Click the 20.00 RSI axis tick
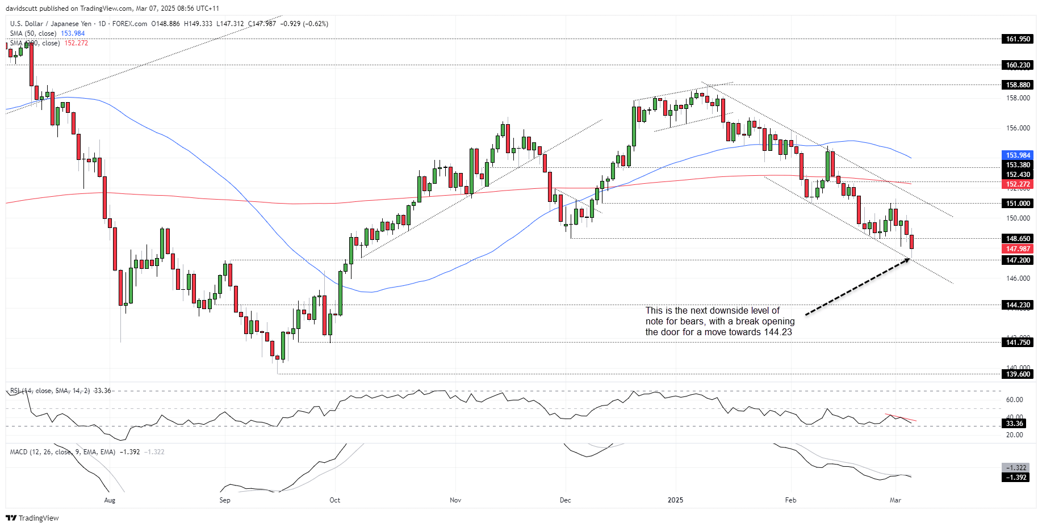The width and height of the screenshot is (1042, 528). click(x=1015, y=435)
